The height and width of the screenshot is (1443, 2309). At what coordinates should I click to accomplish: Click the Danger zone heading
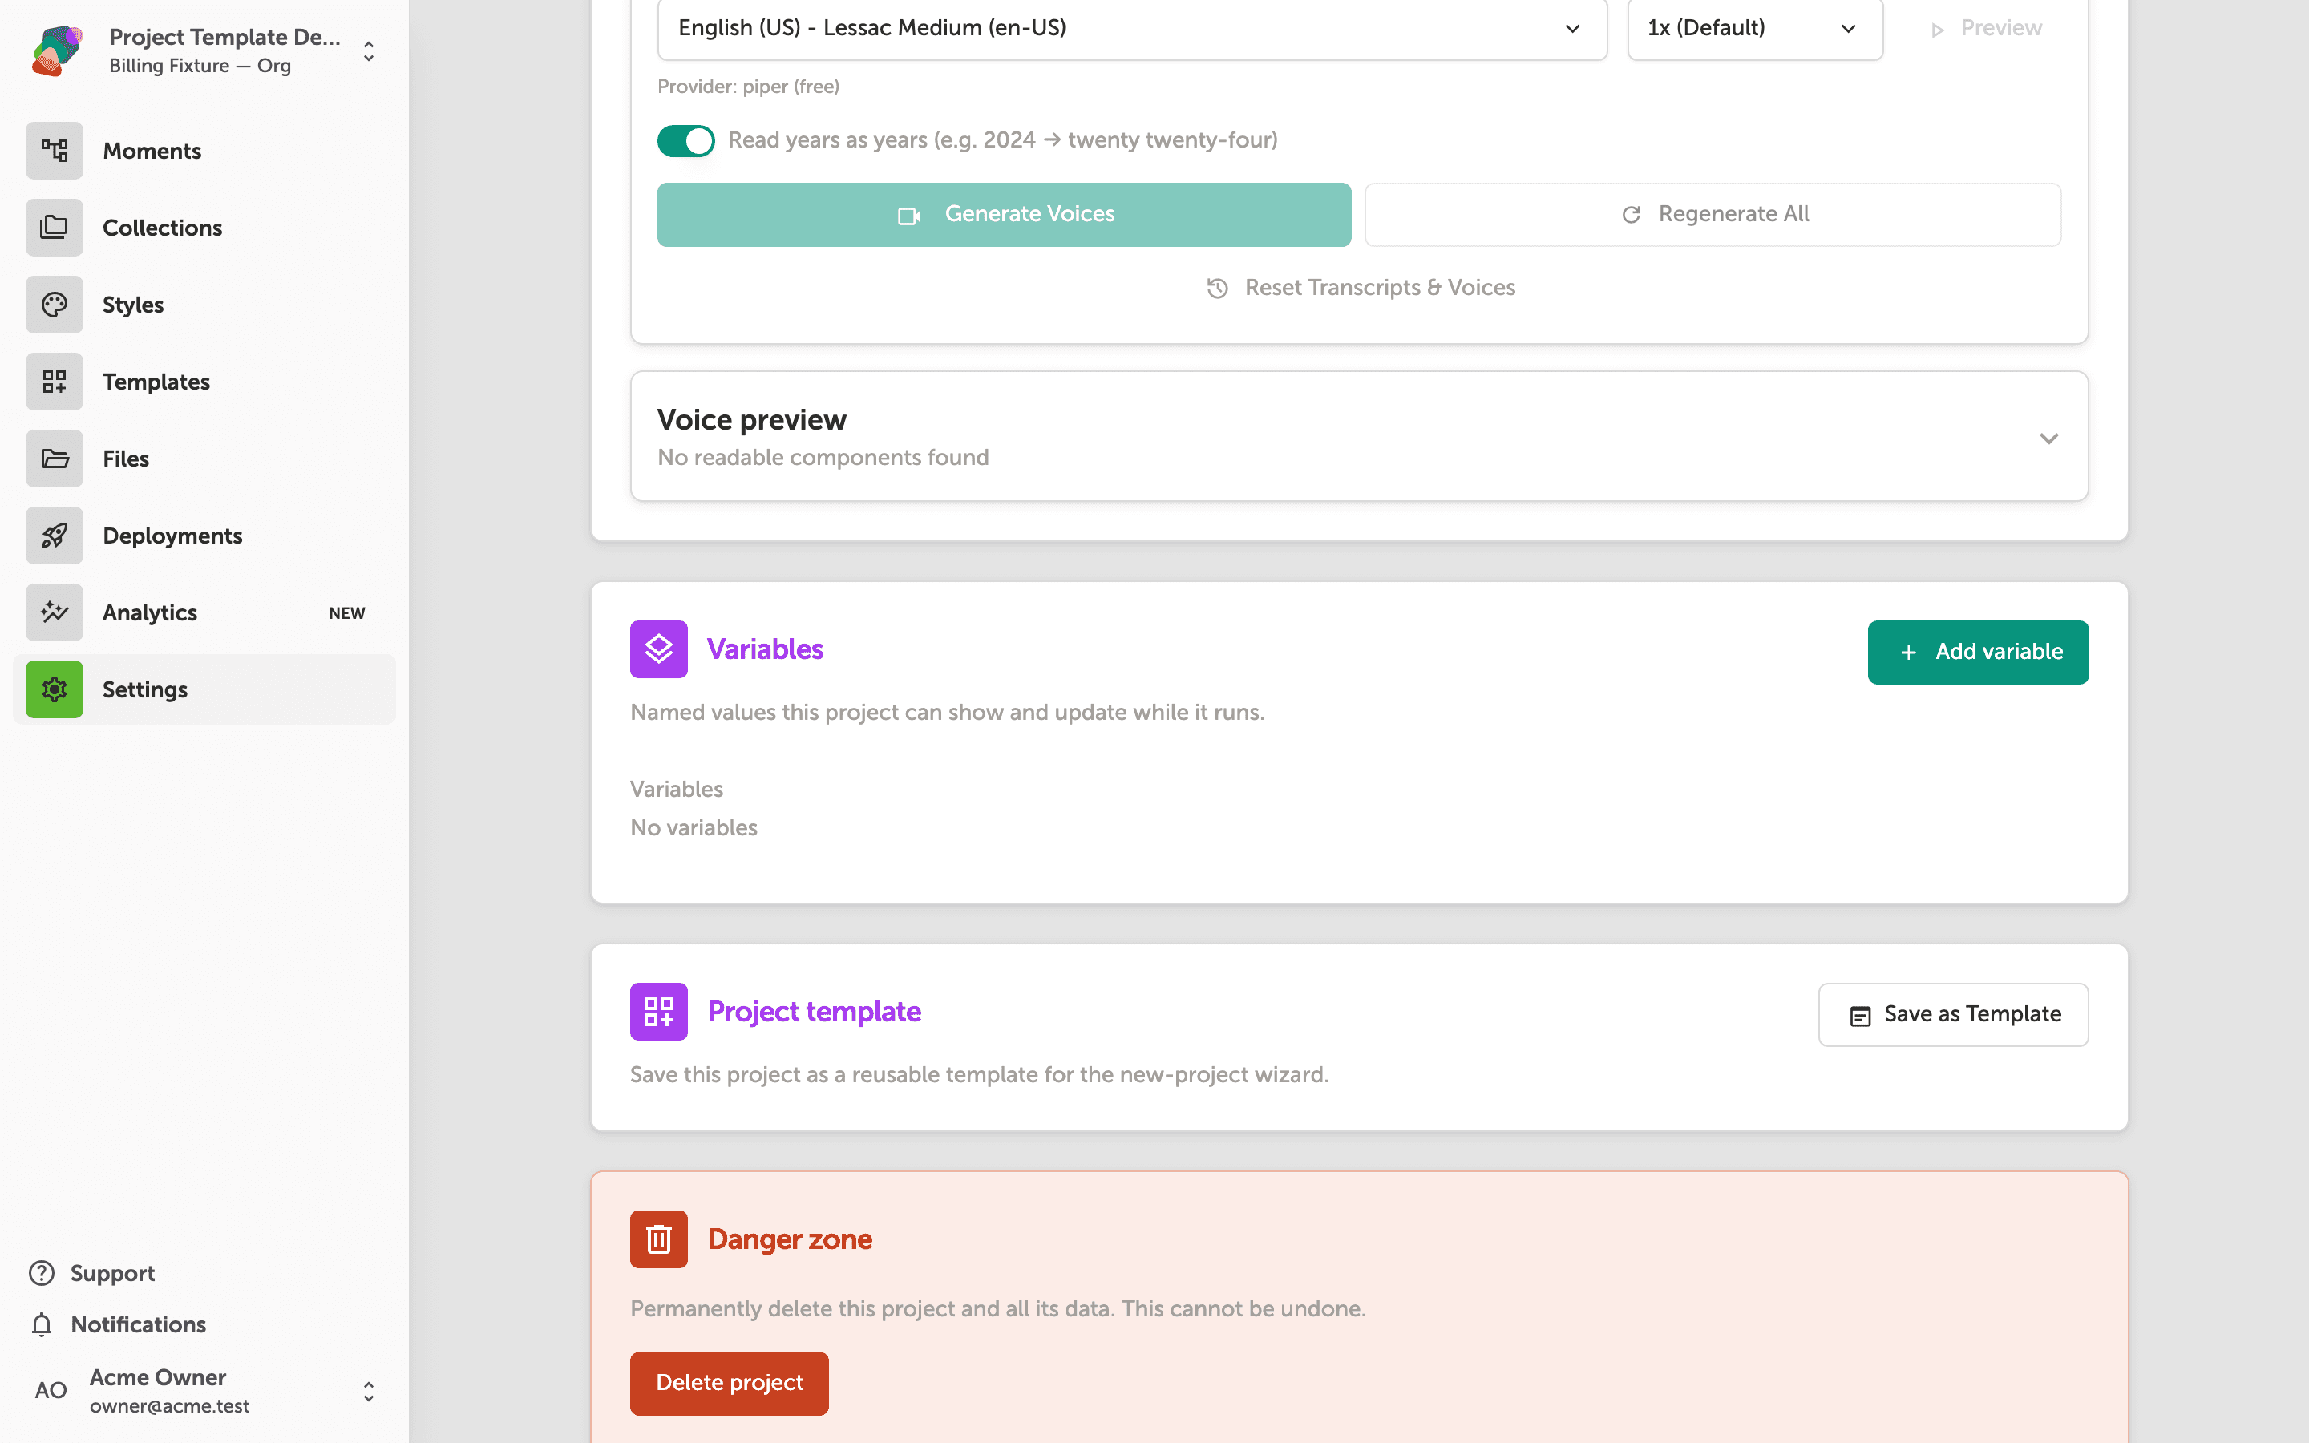[x=790, y=1239]
